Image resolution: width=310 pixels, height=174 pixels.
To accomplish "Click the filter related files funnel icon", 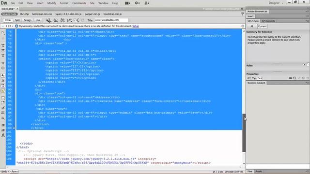I will pos(243,14).
